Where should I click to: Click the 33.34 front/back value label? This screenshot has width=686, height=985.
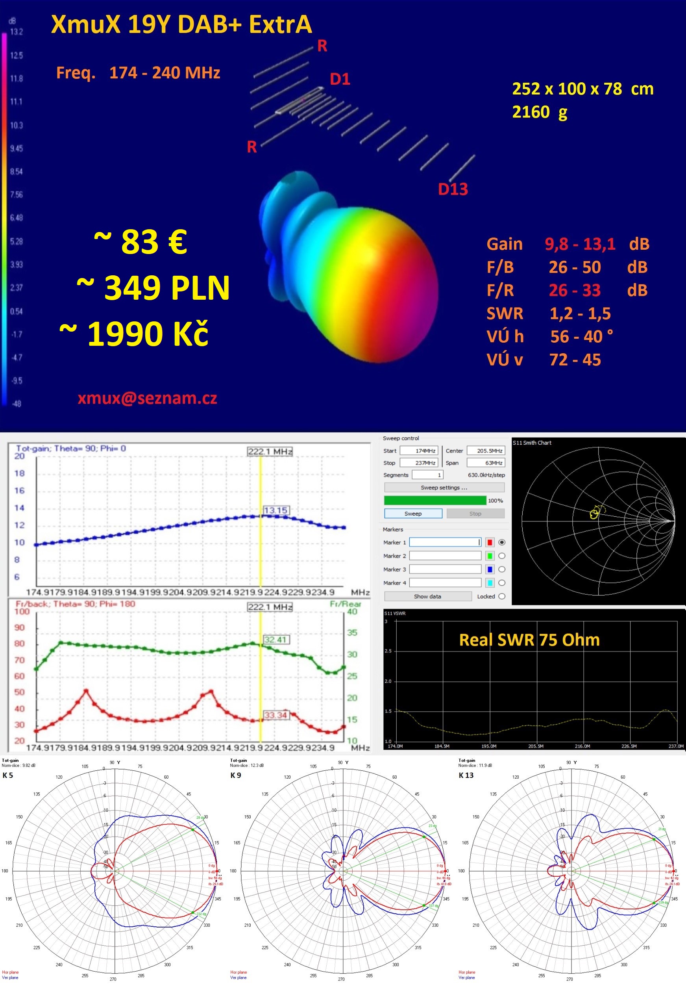(276, 715)
